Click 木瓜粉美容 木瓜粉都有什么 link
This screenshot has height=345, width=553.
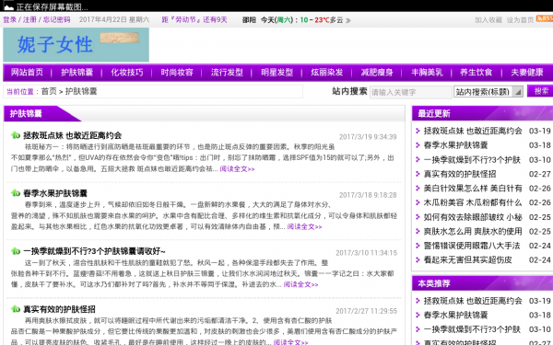point(473,202)
